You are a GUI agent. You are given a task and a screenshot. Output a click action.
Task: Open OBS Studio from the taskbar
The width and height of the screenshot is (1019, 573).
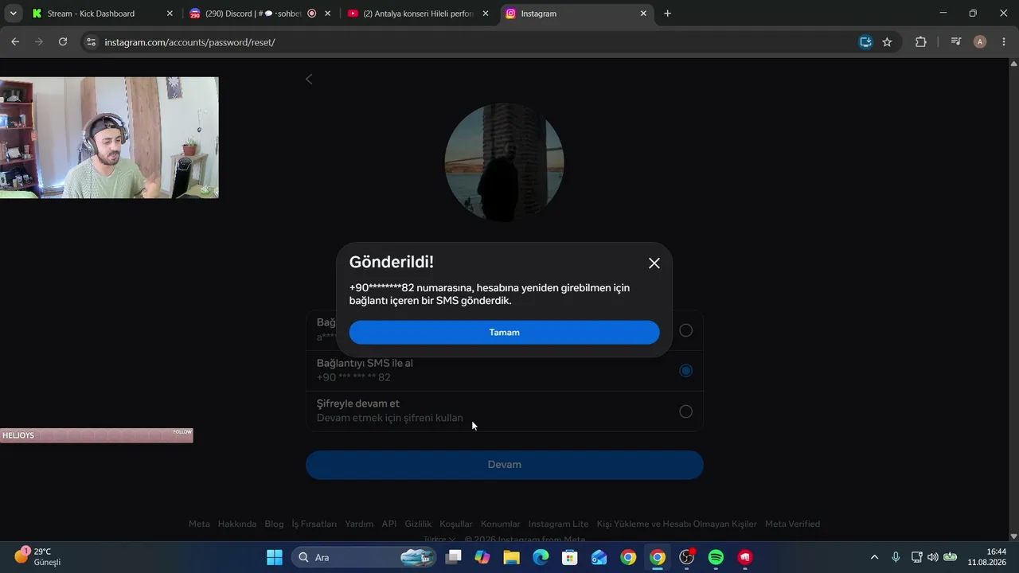(x=686, y=557)
